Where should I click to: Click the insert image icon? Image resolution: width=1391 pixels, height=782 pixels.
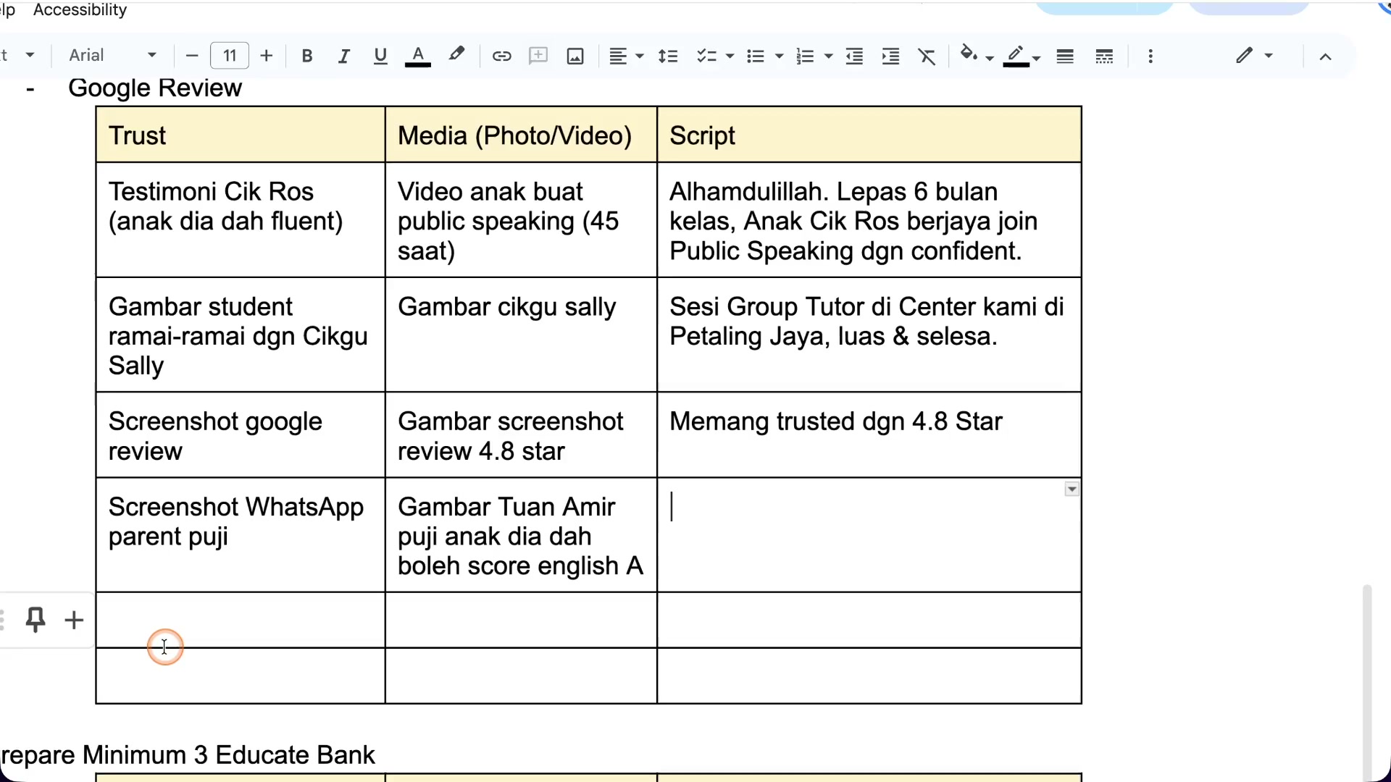pyautogui.click(x=575, y=56)
